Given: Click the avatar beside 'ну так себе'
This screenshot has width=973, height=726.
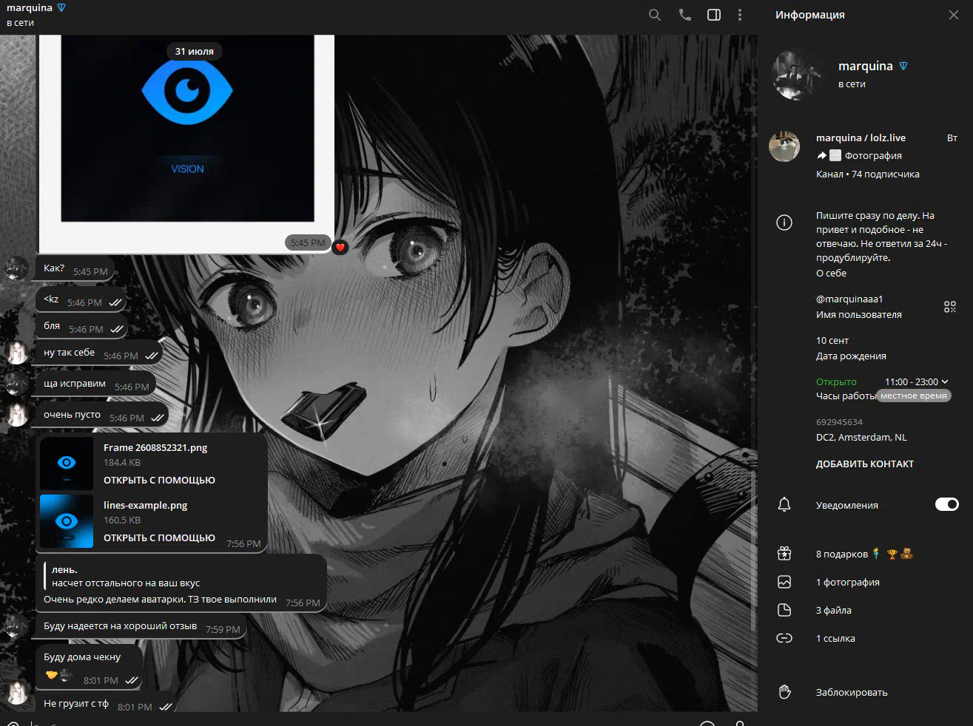Looking at the screenshot, I should pyautogui.click(x=17, y=353).
